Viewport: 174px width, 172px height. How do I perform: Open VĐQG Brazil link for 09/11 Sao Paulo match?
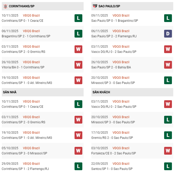pos(121,16)
